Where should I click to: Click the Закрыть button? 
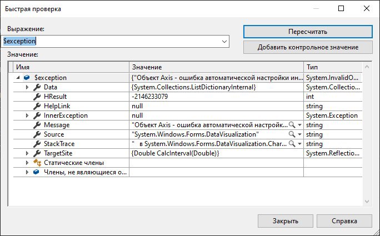point(285,221)
